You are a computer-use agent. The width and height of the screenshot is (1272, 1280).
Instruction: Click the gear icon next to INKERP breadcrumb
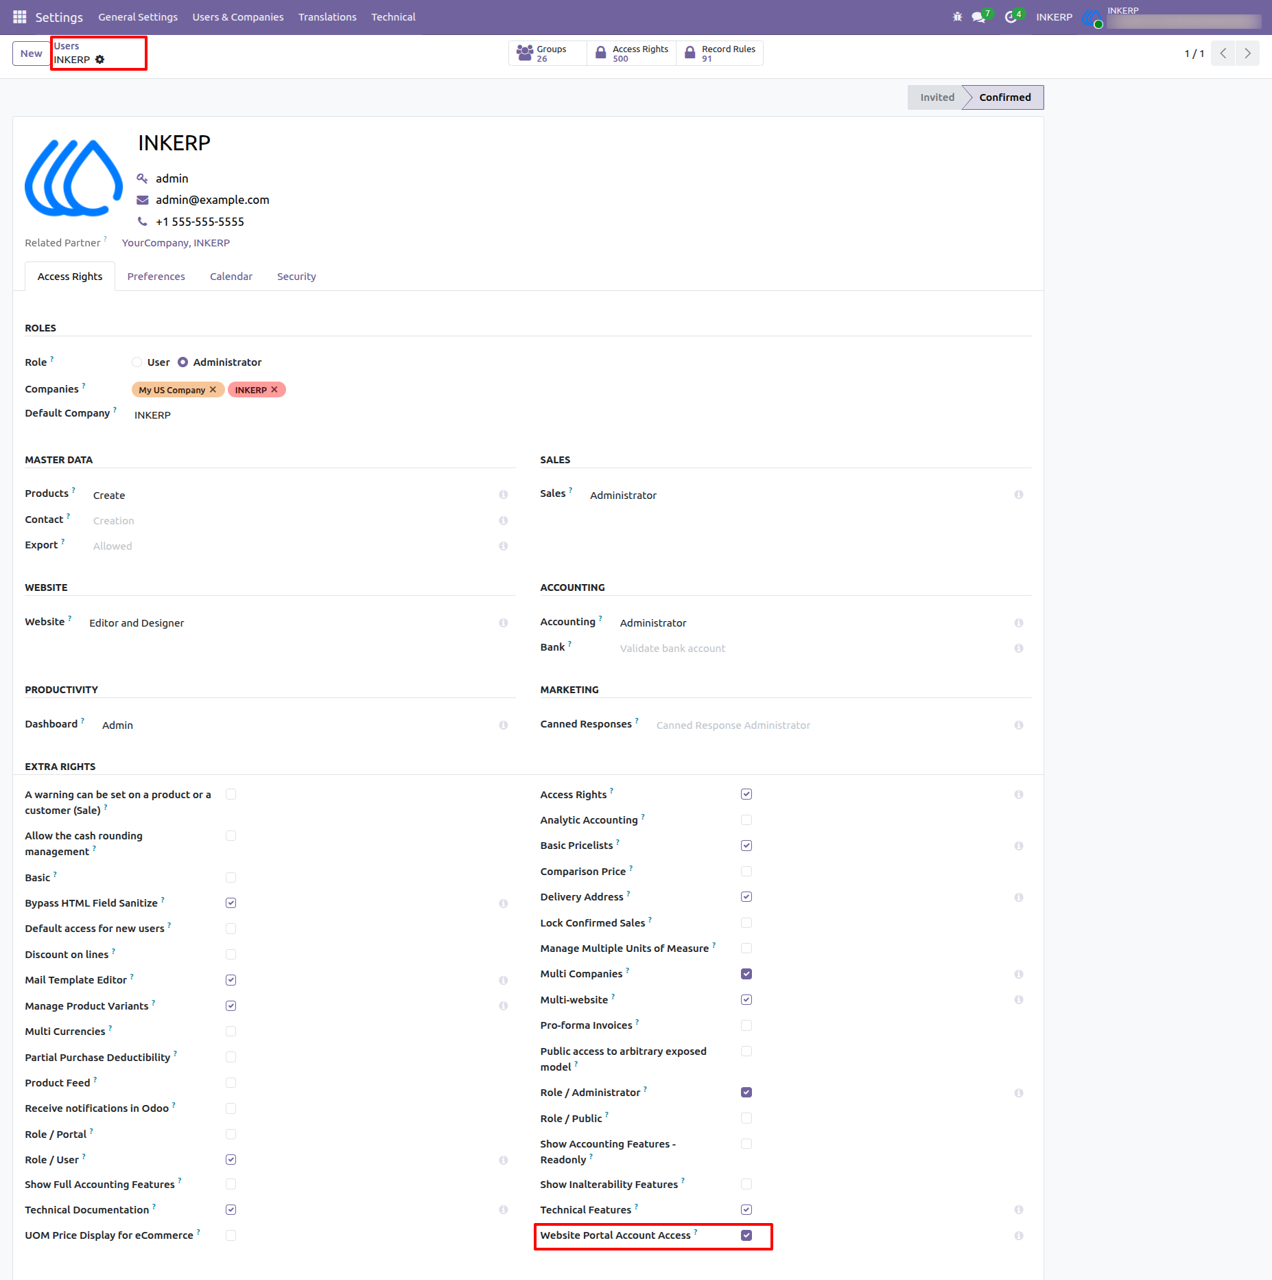click(99, 60)
